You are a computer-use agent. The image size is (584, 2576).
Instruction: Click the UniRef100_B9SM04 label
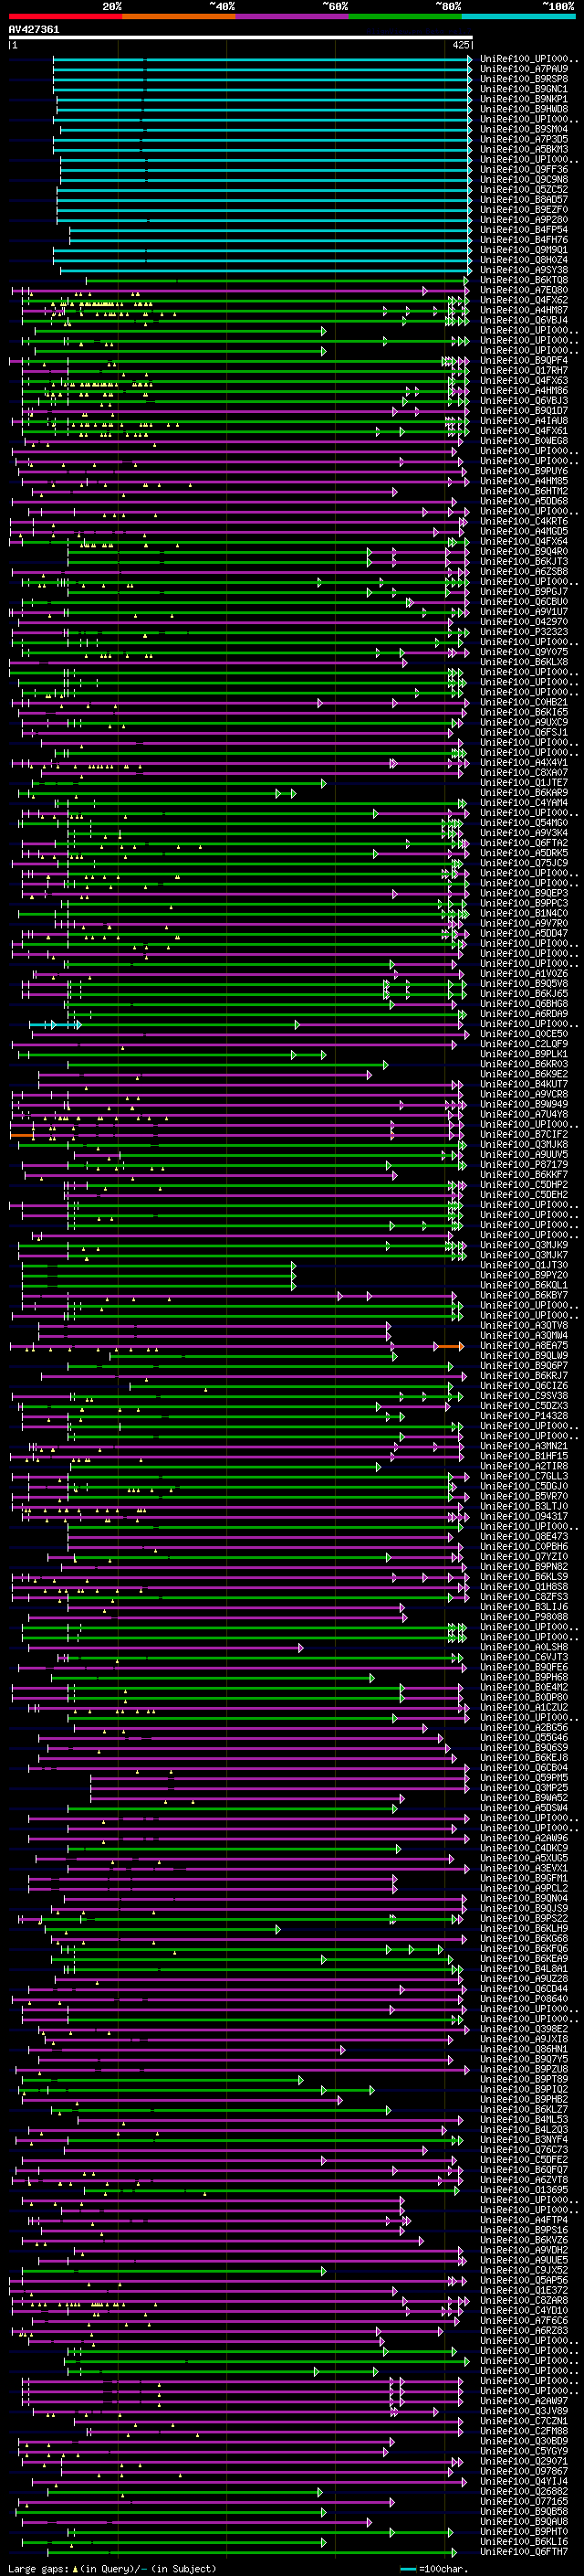524,130
